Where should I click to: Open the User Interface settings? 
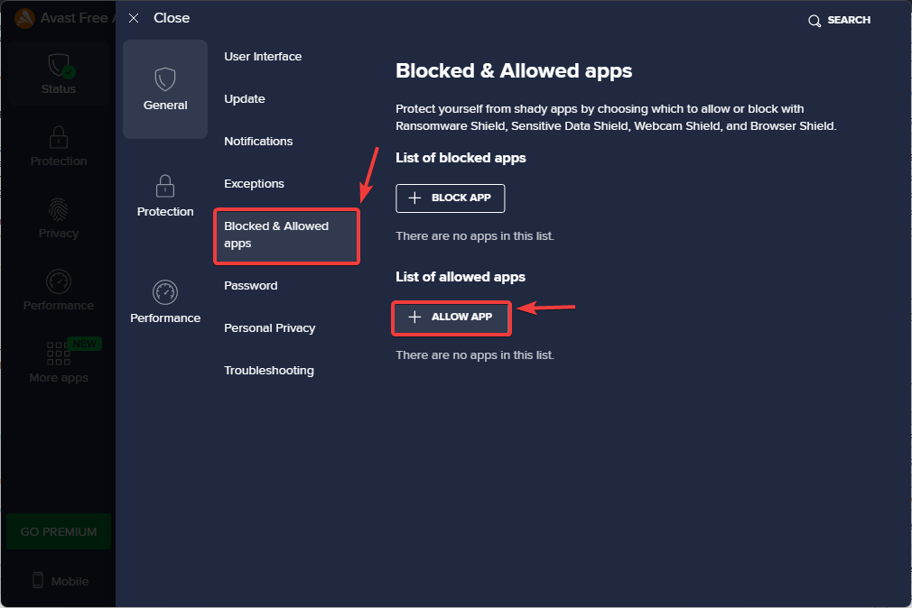coord(263,57)
